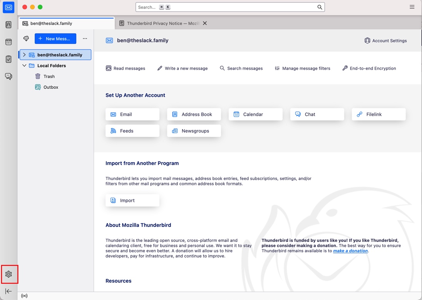The height and width of the screenshot is (300, 422).
Task: Open Chat space icon in sidebar
Action: [8, 76]
